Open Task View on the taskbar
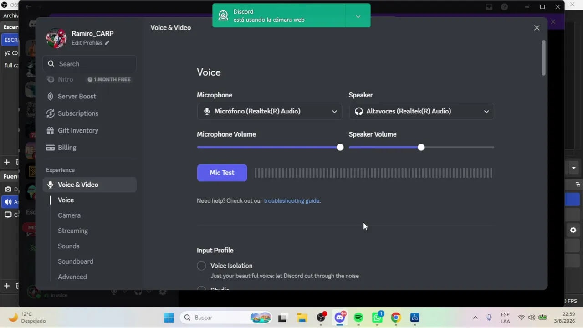The width and height of the screenshot is (583, 328). tap(282, 318)
